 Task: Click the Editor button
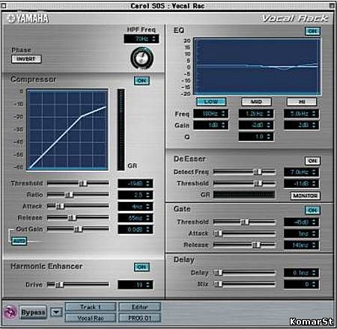point(139,307)
